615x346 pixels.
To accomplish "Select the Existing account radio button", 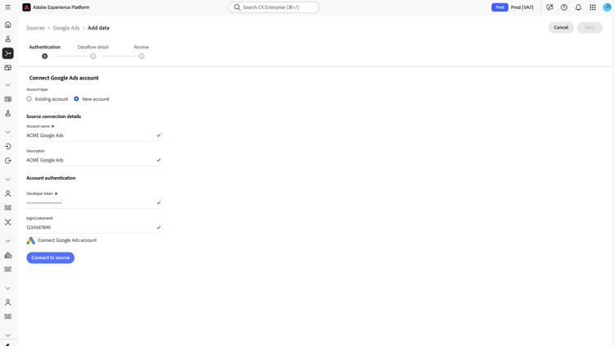I will pyautogui.click(x=29, y=99).
